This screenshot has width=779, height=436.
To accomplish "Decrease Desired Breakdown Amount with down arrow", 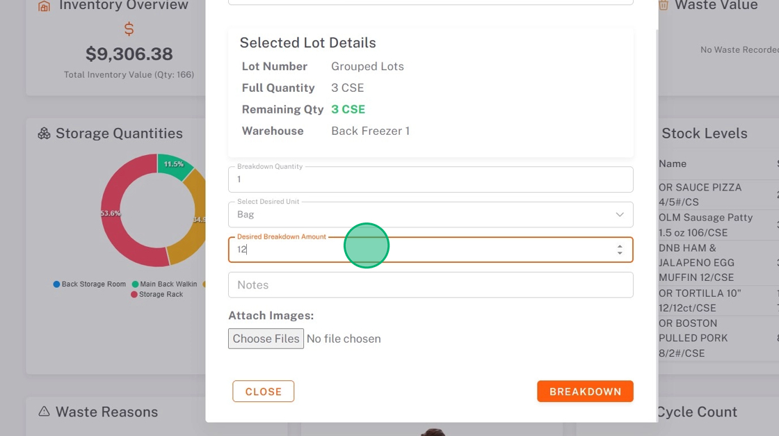I will point(620,253).
